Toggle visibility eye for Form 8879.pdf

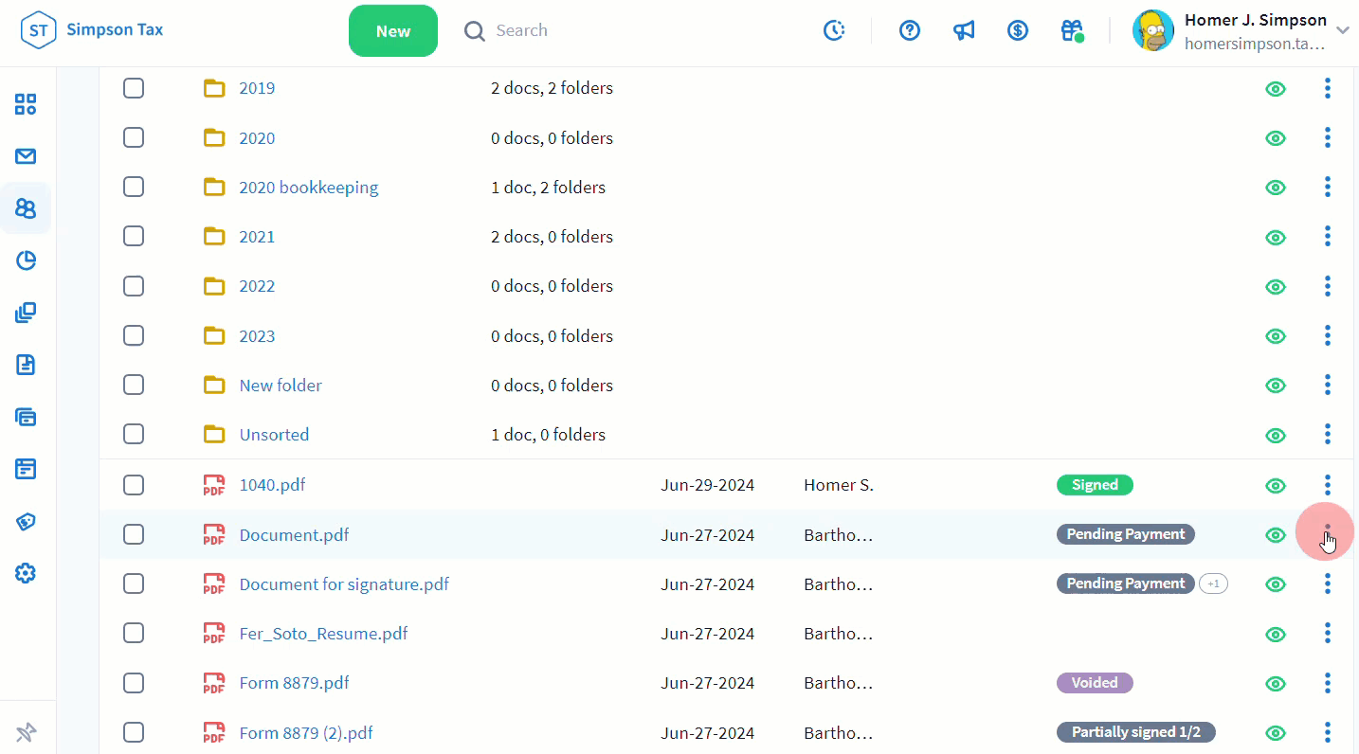pos(1276,683)
